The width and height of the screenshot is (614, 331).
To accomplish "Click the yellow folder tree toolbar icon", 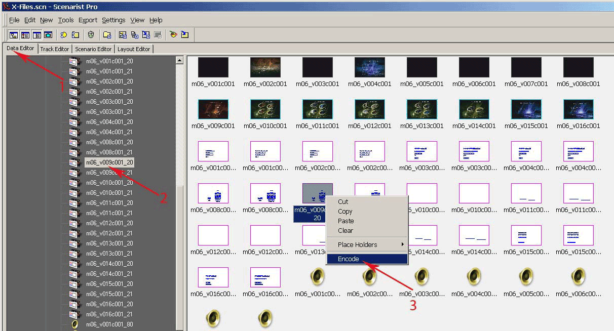I will point(75,35).
